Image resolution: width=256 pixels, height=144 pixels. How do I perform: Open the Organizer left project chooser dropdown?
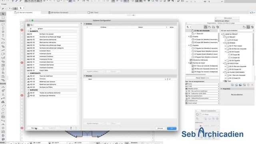[x=189, y=27]
